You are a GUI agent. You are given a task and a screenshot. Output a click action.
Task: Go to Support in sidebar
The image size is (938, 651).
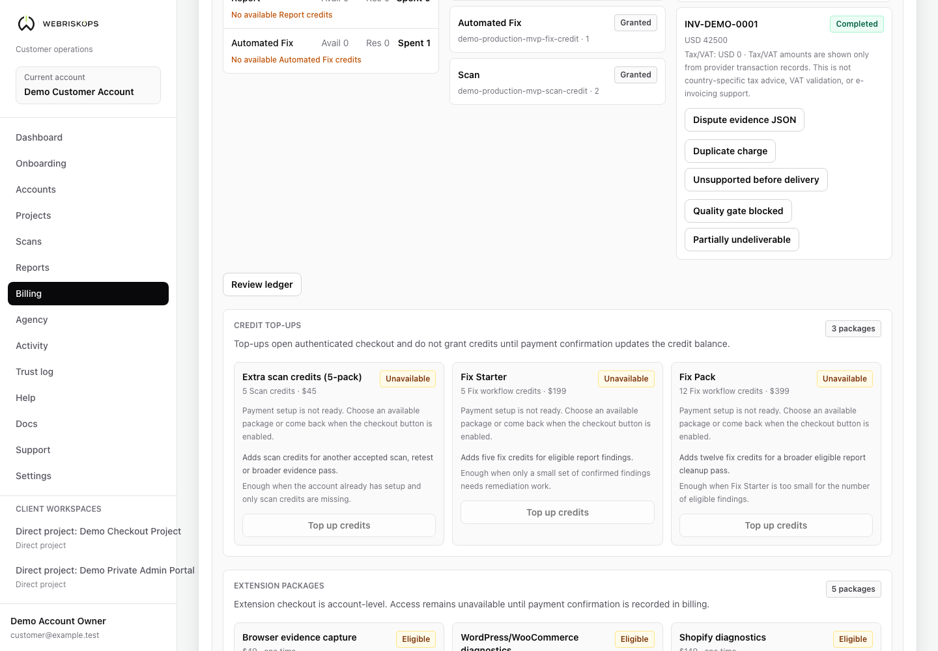point(88,450)
